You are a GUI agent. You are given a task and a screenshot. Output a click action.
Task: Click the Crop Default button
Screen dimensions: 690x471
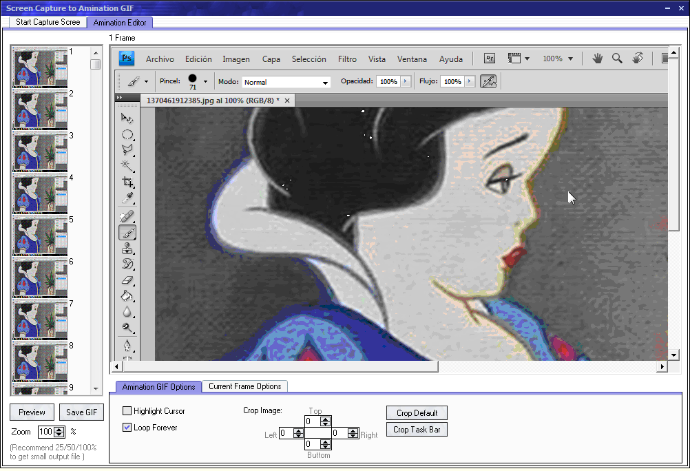point(417,413)
